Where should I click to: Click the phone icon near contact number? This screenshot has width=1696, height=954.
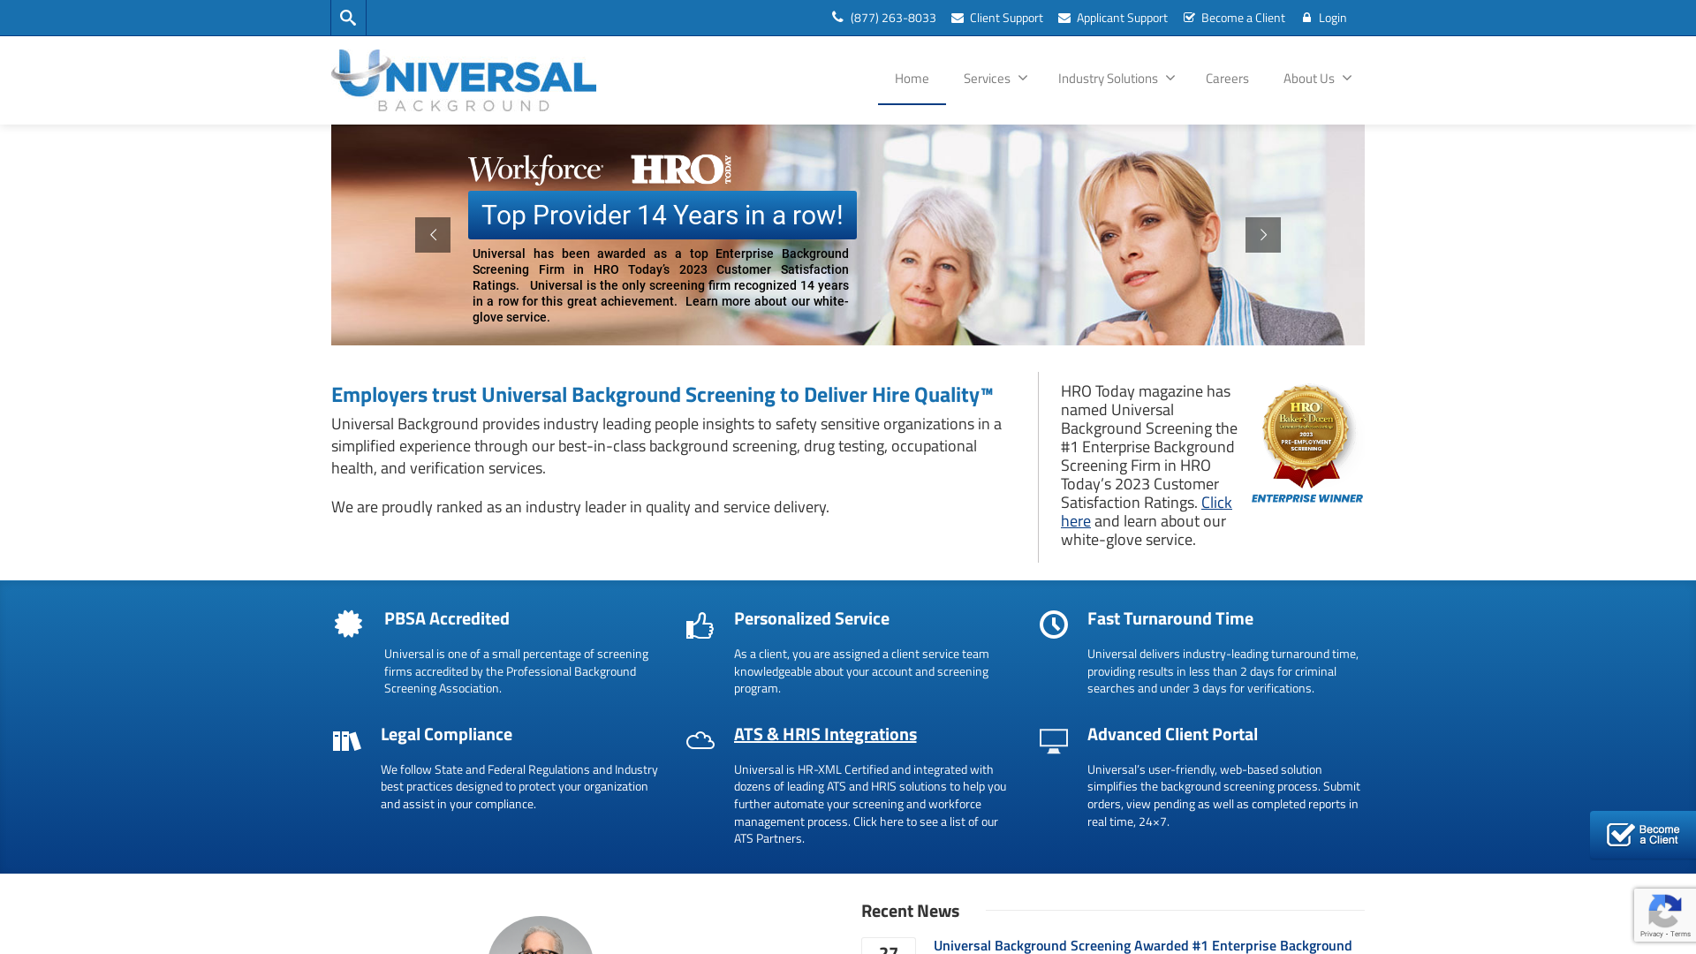click(x=837, y=16)
